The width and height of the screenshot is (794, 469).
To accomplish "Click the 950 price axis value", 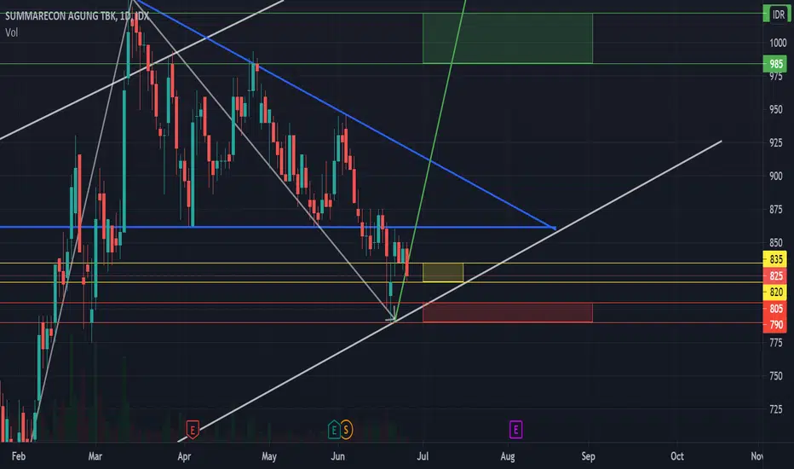I will pos(776,109).
